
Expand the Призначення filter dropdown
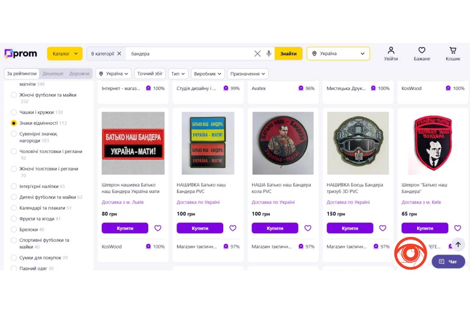(x=248, y=74)
